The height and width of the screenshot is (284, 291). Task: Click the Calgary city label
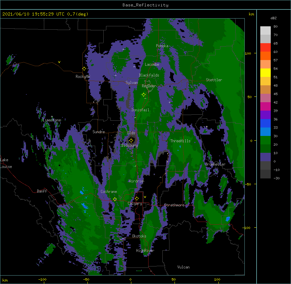135,203
